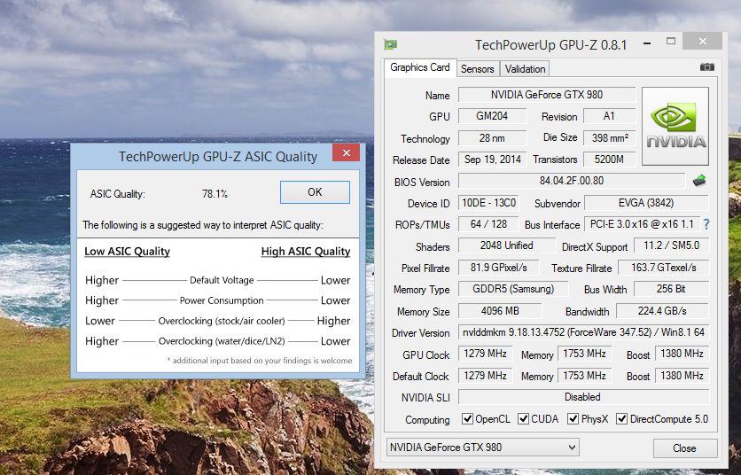Click the ROPs/TMUs field 64 / 128

coord(488,224)
